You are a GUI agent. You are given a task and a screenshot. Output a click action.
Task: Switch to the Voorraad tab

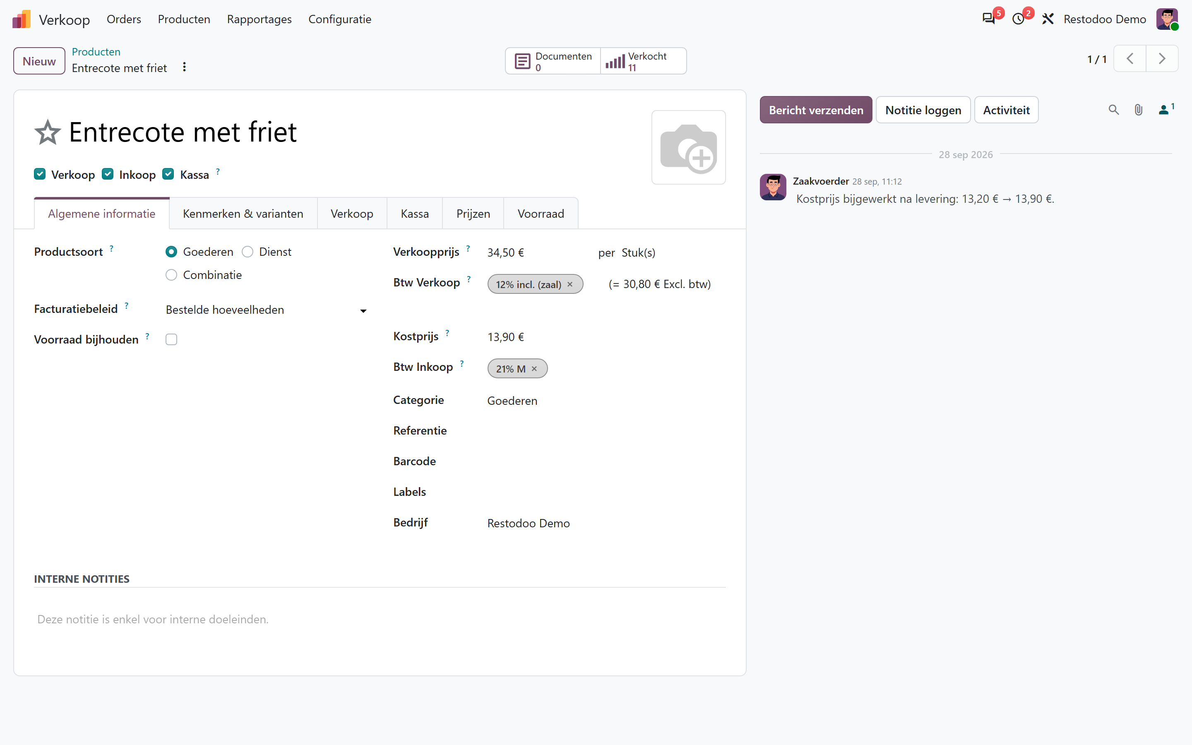click(541, 213)
